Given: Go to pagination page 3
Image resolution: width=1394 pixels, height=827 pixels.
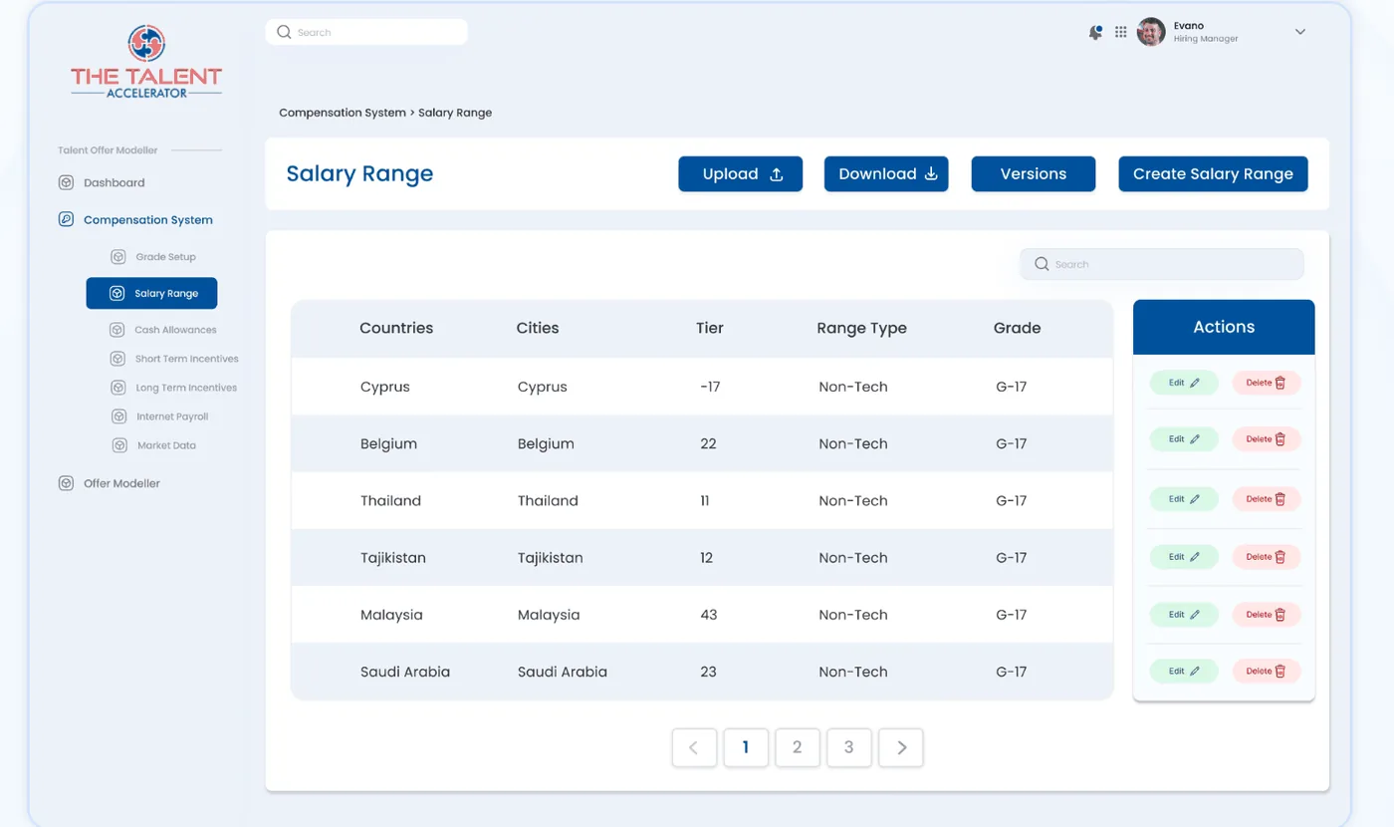Looking at the screenshot, I should tap(848, 747).
